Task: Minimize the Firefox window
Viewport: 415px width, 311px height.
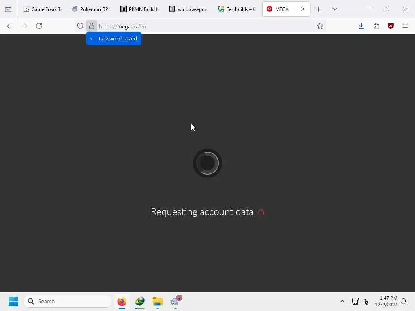Action: [368, 9]
